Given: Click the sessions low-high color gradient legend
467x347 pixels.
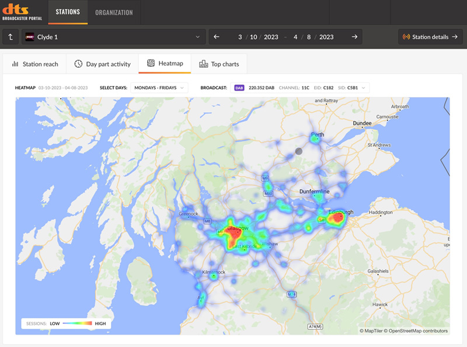Looking at the screenshot, I should coord(77,323).
